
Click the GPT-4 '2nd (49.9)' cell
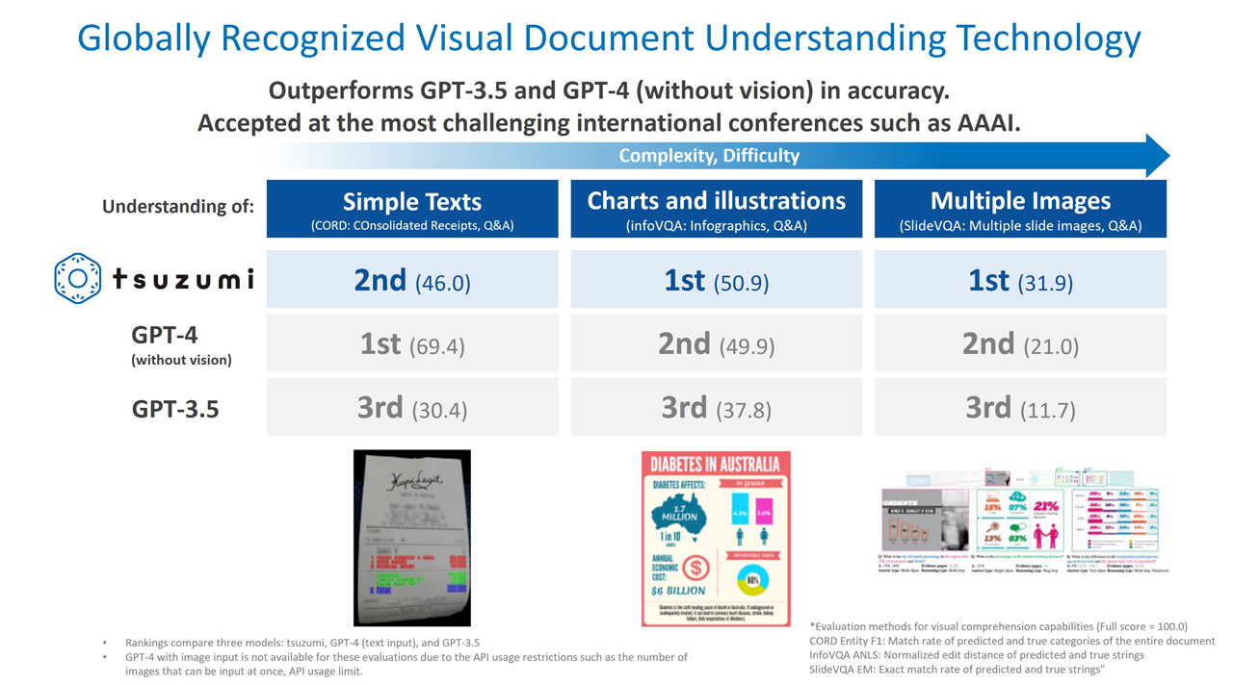(717, 342)
